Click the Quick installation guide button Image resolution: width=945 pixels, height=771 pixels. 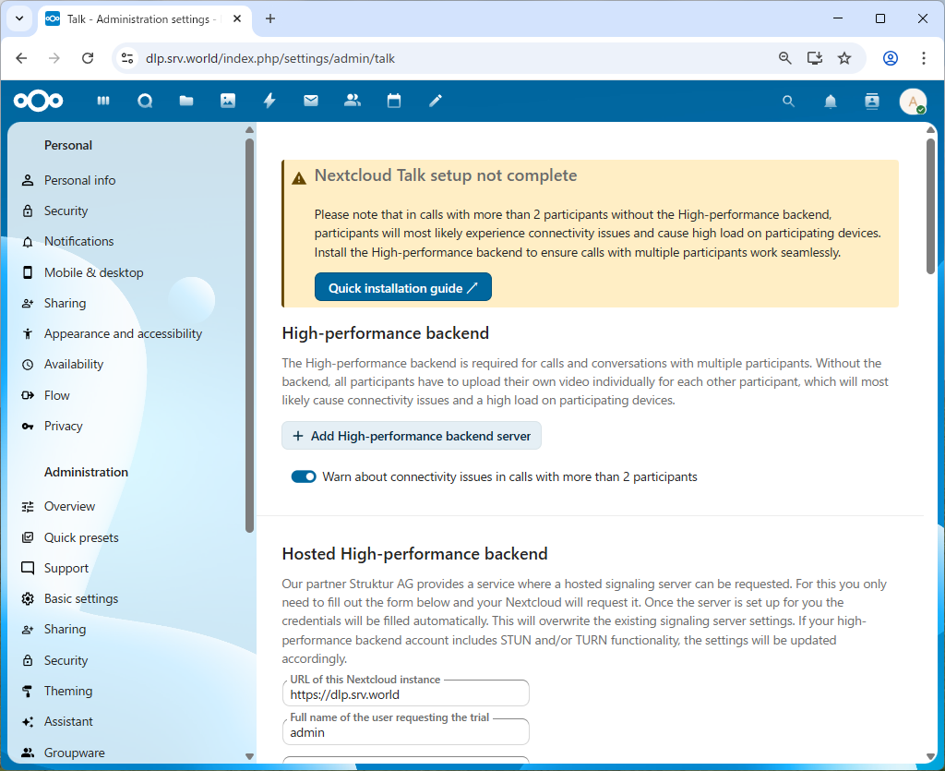click(402, 287)
